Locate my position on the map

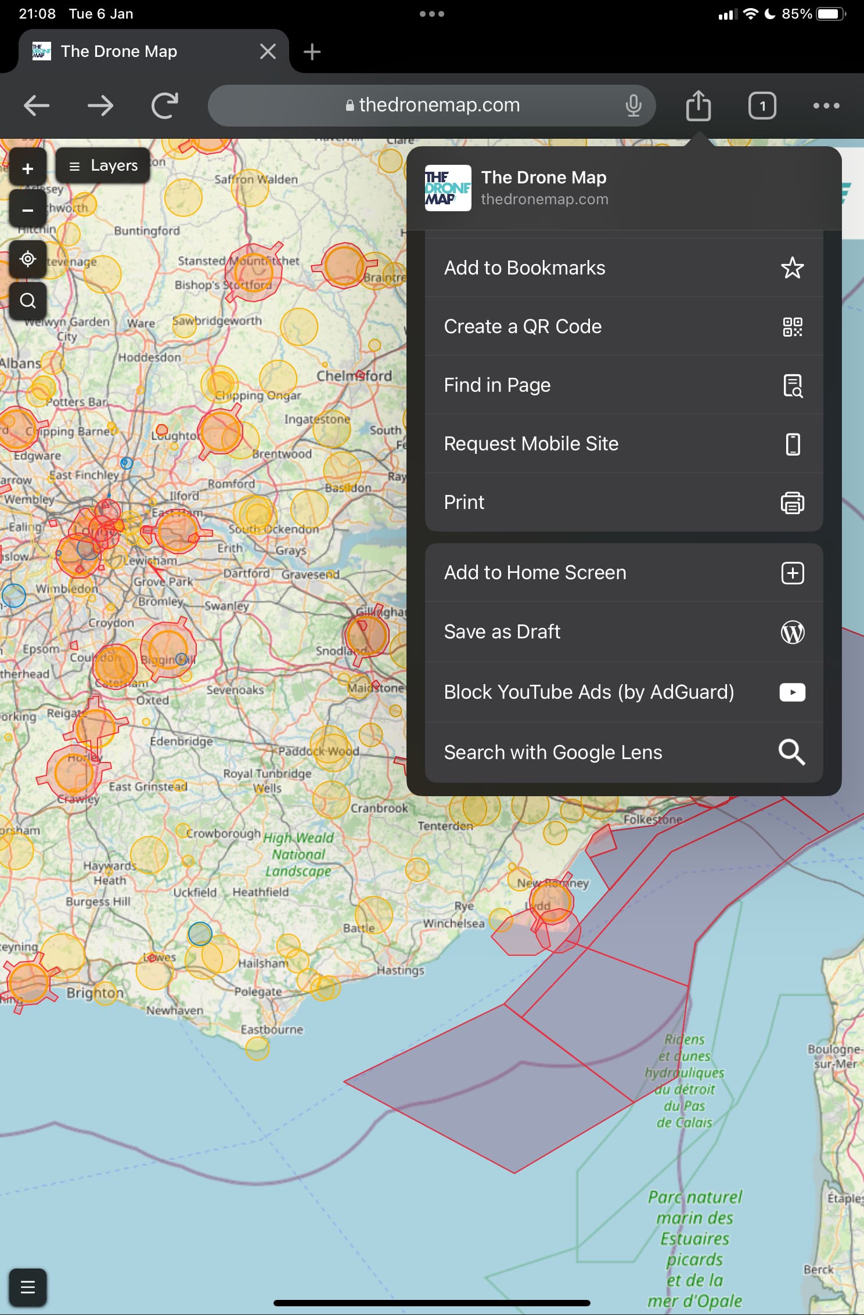click(x=27, y=259)
